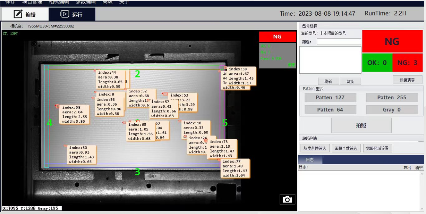Select the Gray 0 pattern button

[392, 110]
